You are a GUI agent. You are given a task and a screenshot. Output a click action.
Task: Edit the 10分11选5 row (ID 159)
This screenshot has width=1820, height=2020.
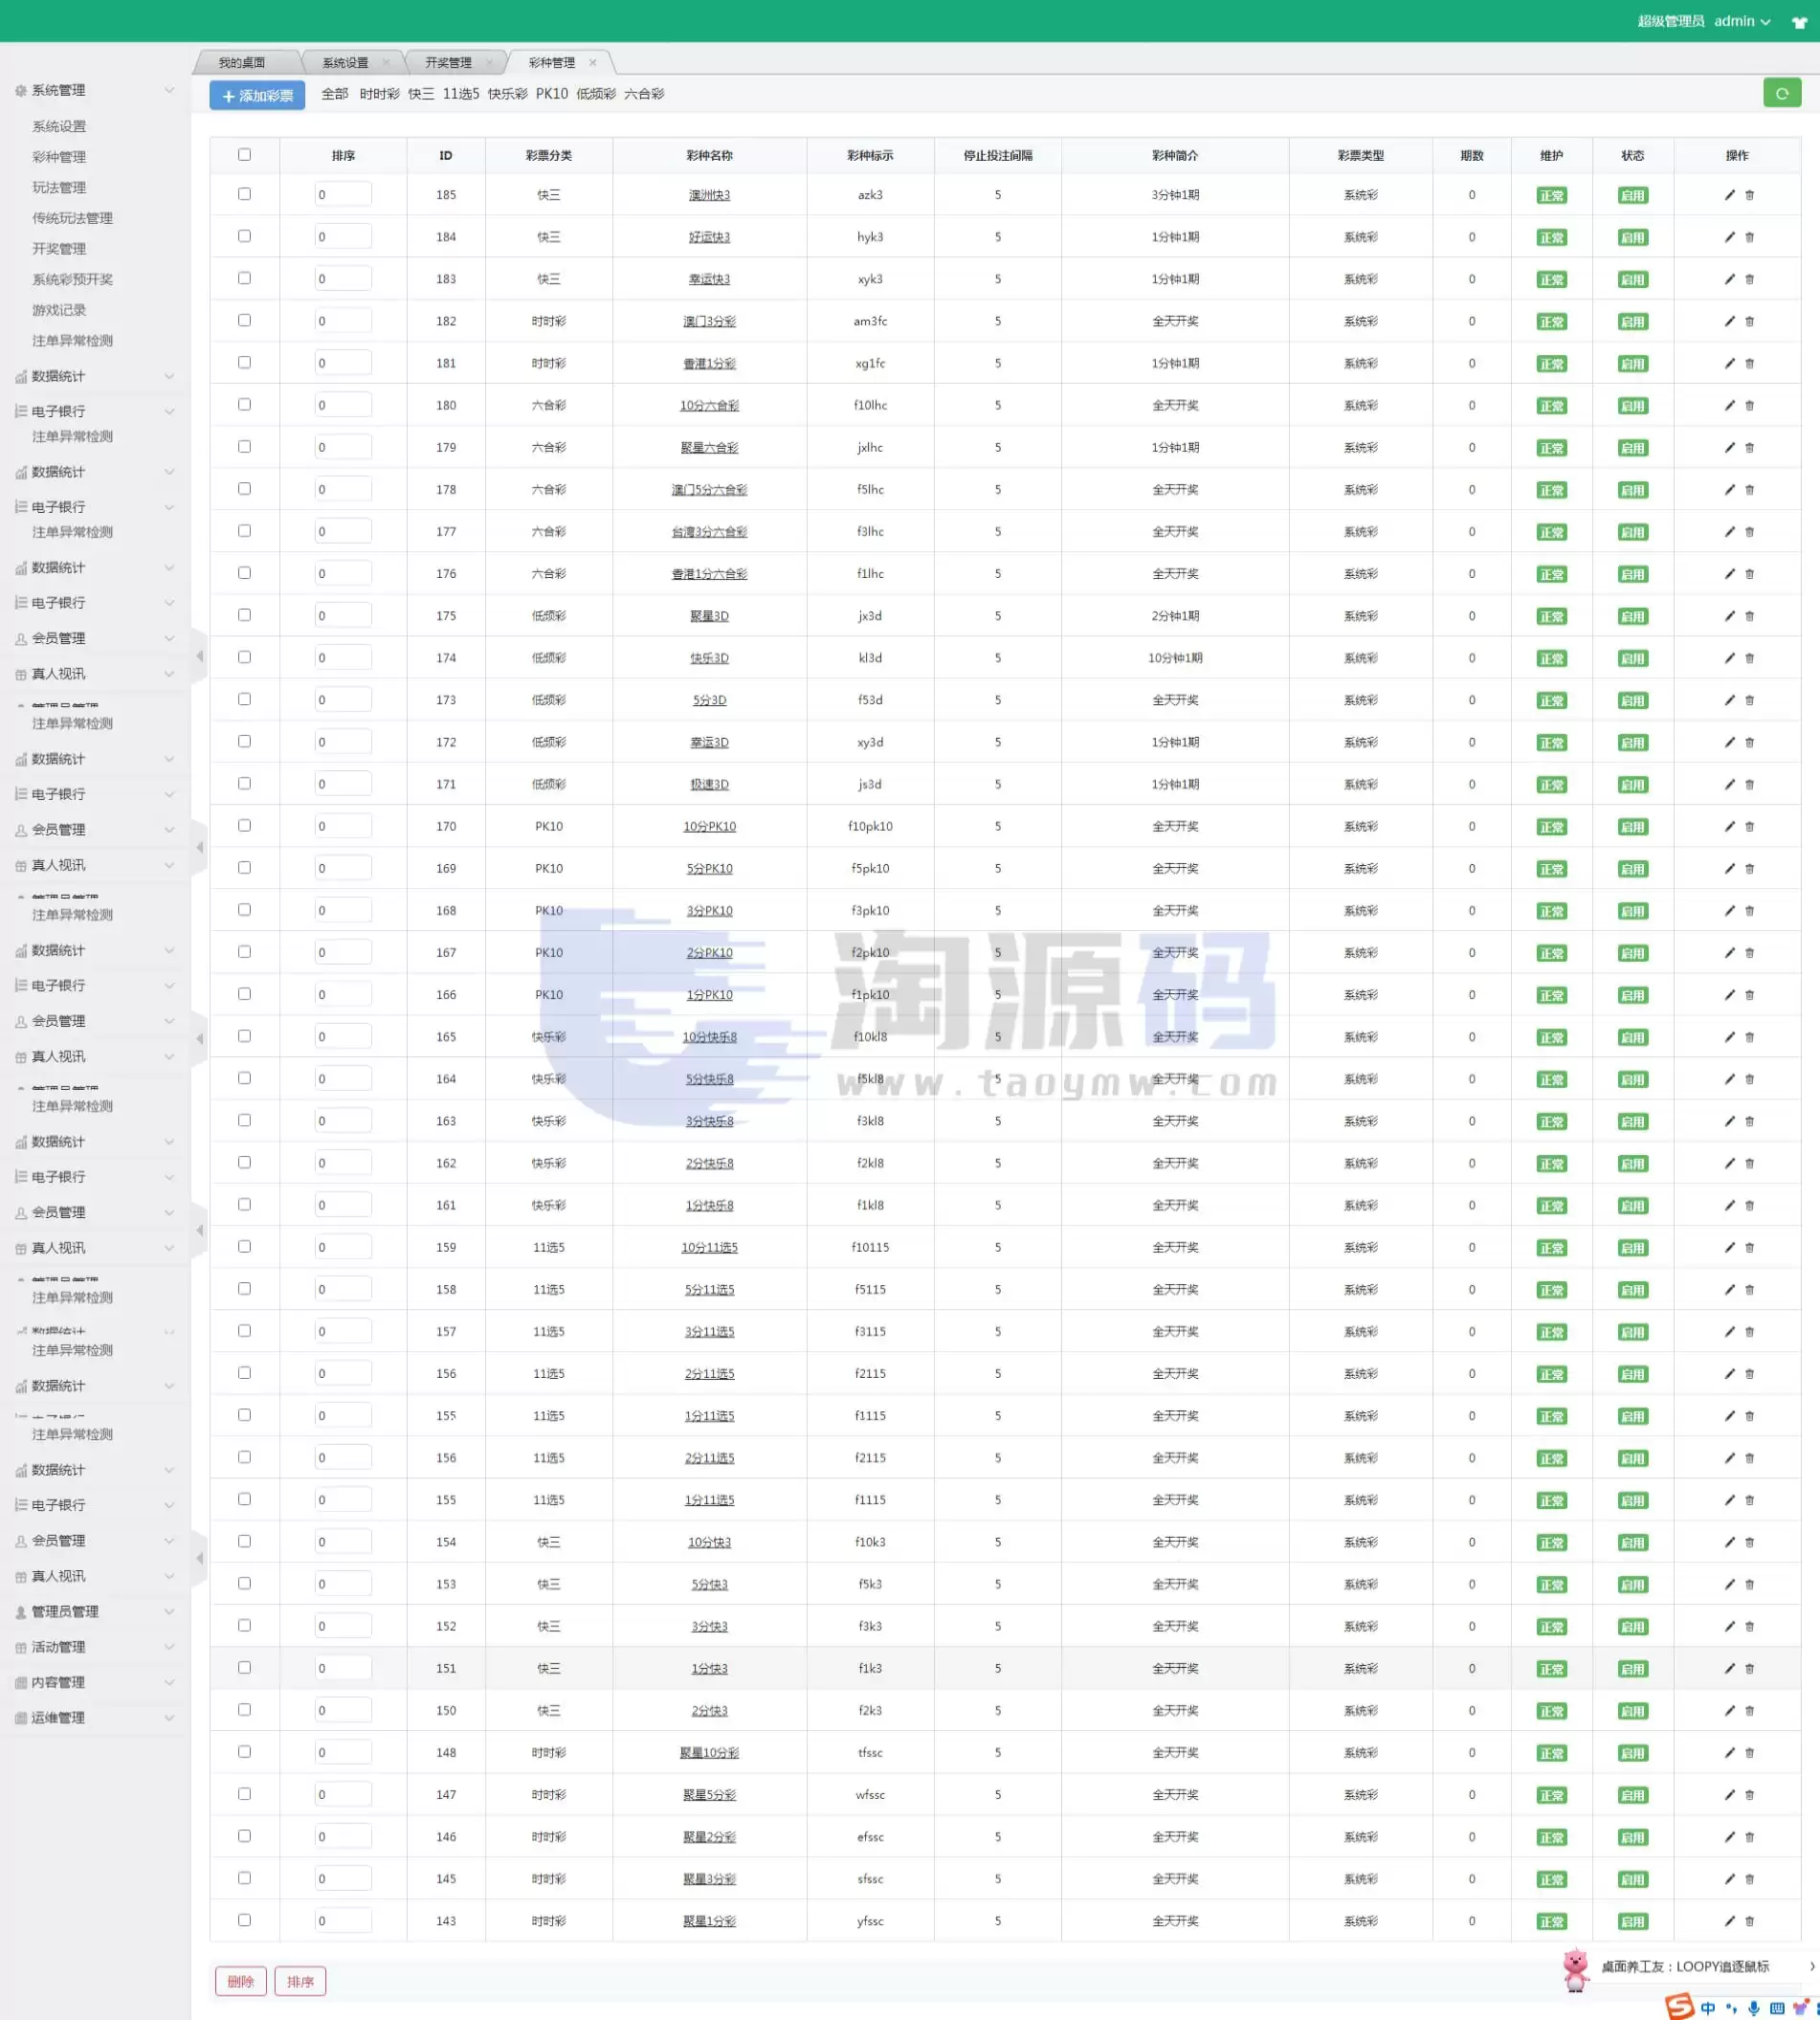[x=1729, y=1247]
